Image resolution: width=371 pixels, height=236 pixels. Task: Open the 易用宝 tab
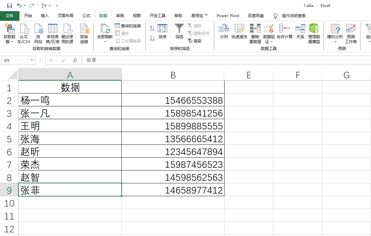[x=200, y=16]
